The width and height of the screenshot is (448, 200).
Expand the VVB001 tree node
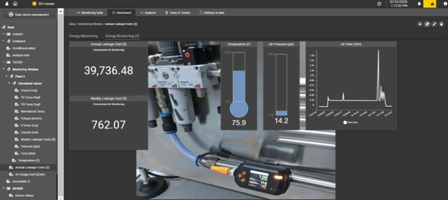tap(4, 34)
